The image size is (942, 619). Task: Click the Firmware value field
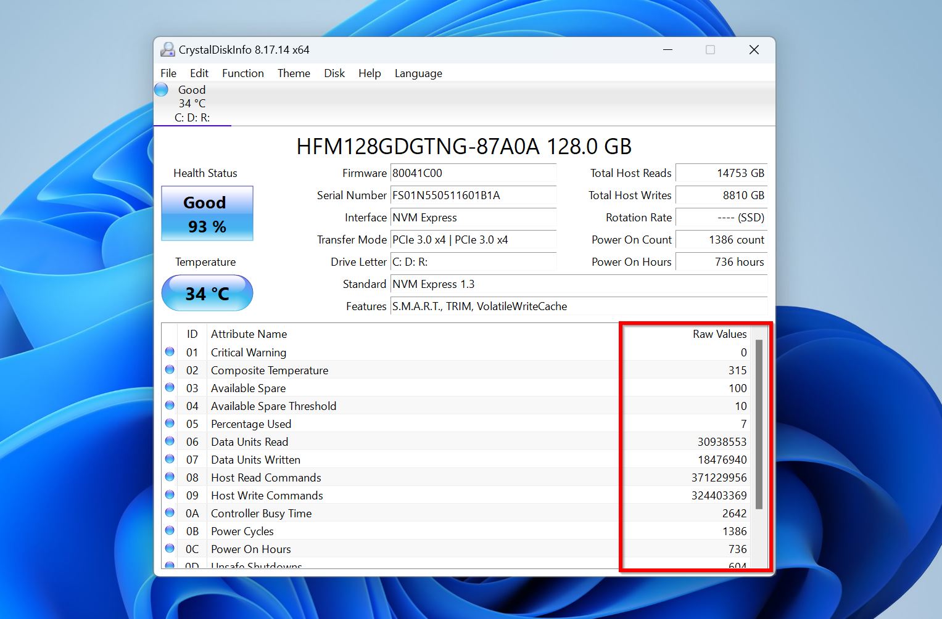(473, 173)
